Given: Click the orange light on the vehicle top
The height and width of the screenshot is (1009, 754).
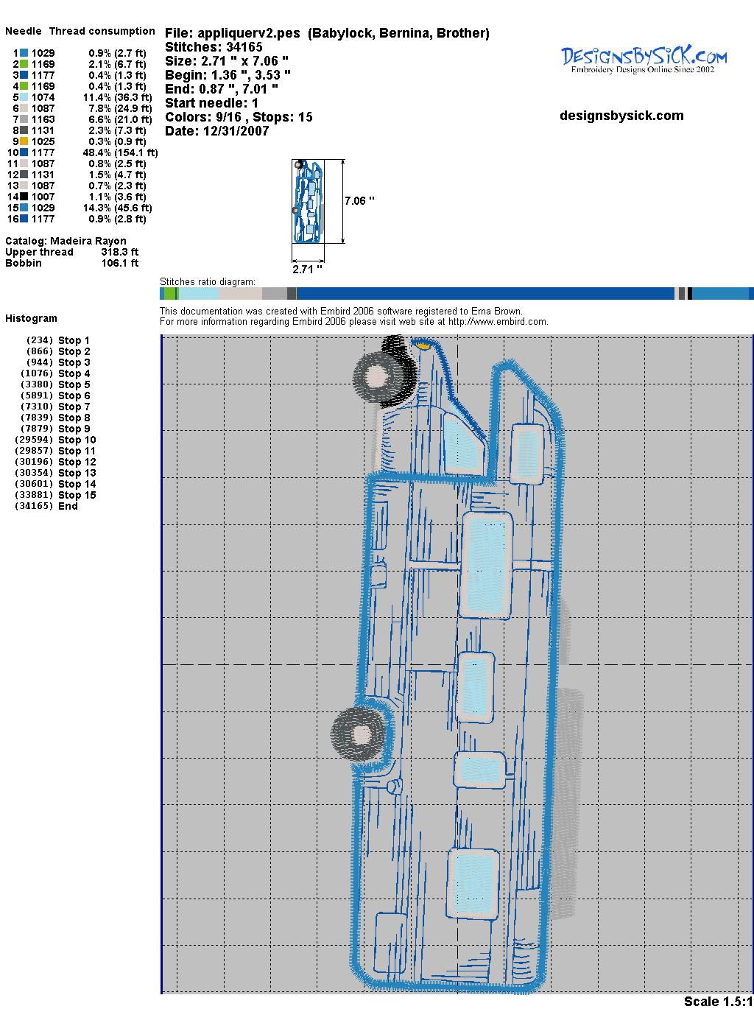Looking at the screenshot, I should tap(423, 343).
